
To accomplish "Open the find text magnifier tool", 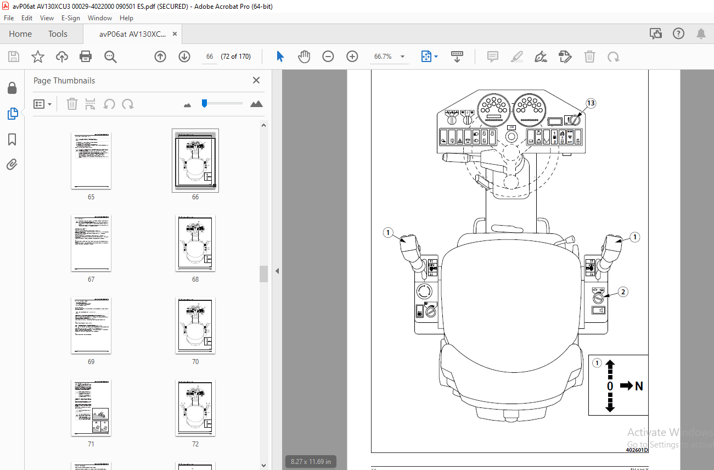I will (110, 57).
